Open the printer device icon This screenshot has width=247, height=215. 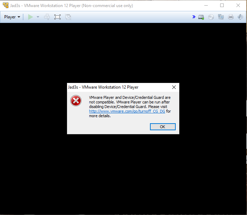coord(231,17)
